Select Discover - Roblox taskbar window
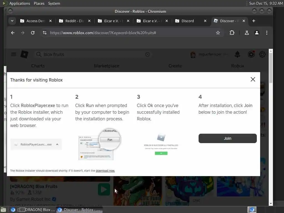284x213 pixels. point(79,210)
